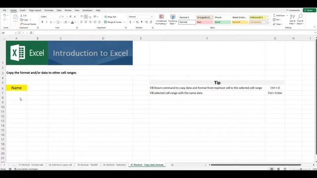The width and height of the screenshot is (317, 178).
Task: Apply the Bad cell style
Action: click(205, 22)
